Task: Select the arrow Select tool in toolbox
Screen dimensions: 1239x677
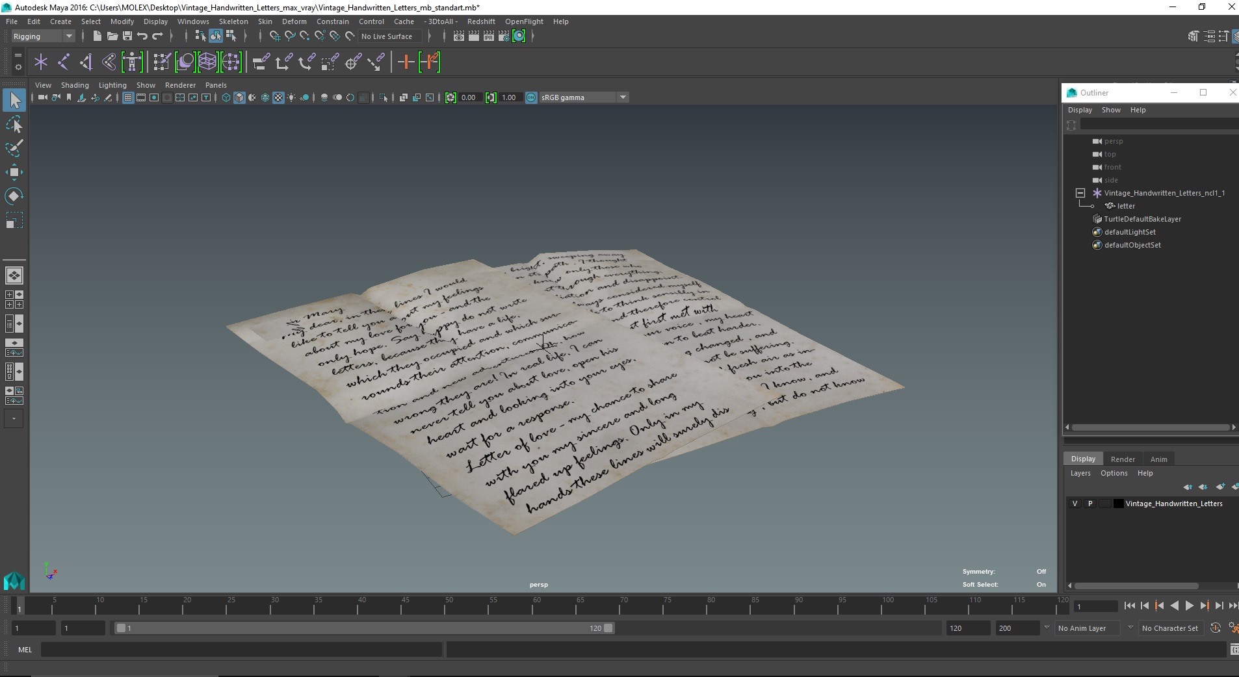Action: (x=14, y=100)
